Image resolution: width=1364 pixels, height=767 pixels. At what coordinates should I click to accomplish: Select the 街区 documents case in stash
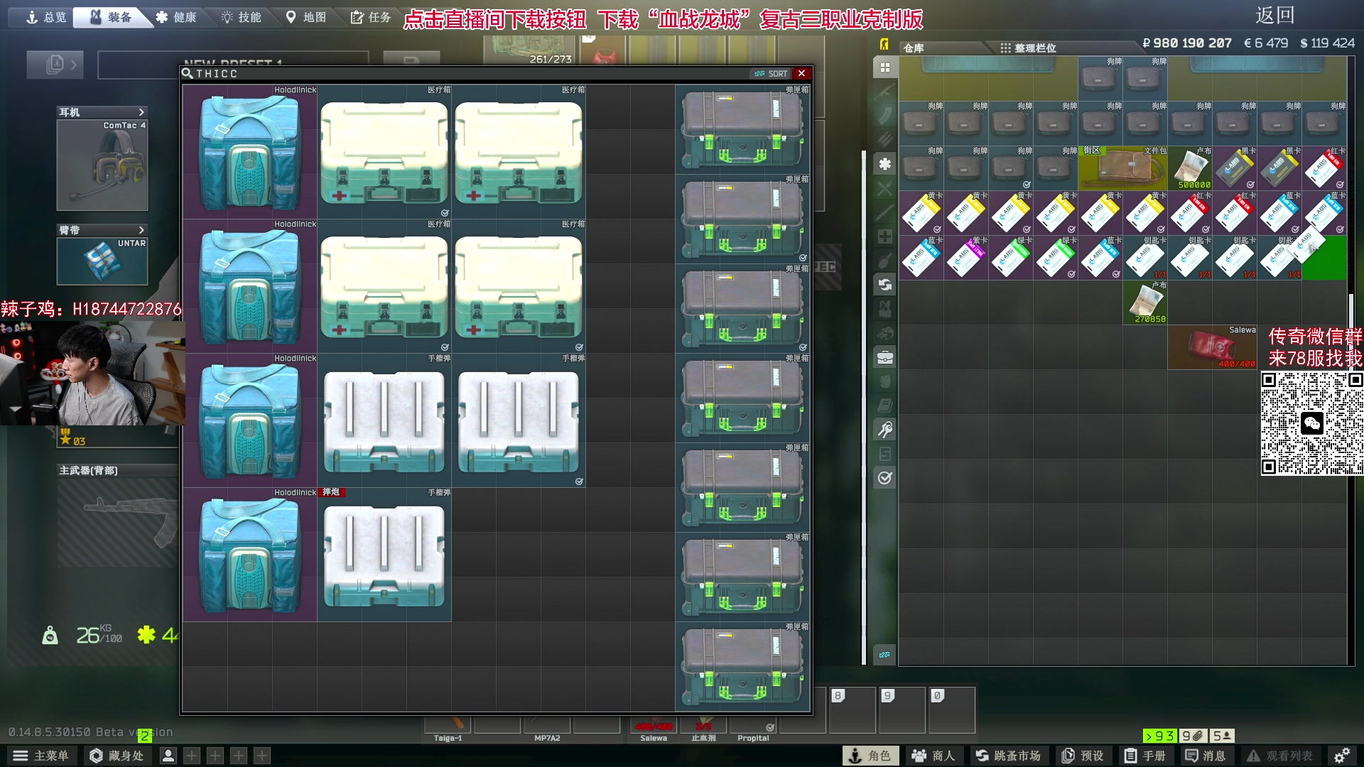click(1122, 168)
